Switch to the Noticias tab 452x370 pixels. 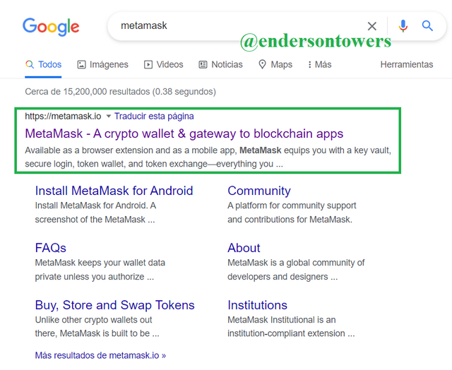click(227, 64)
